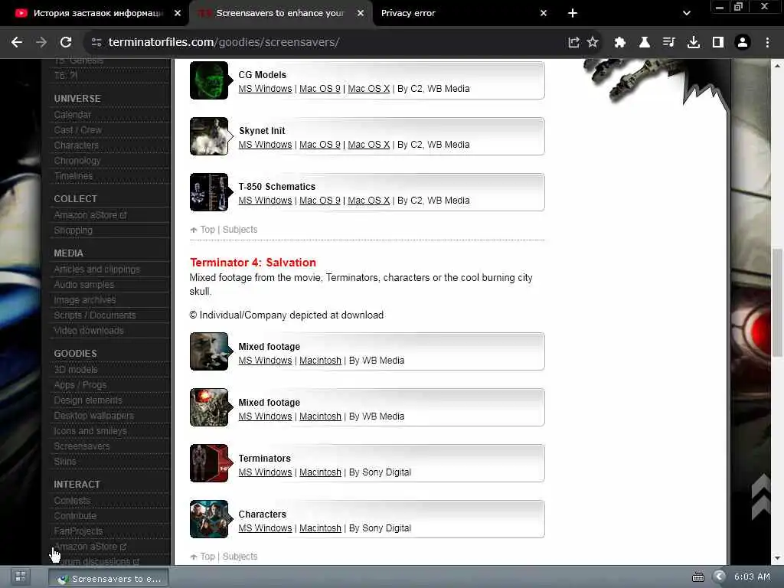784x588 pixels.
Task: Open Calendar in the Universe menu
Action: 73,115
